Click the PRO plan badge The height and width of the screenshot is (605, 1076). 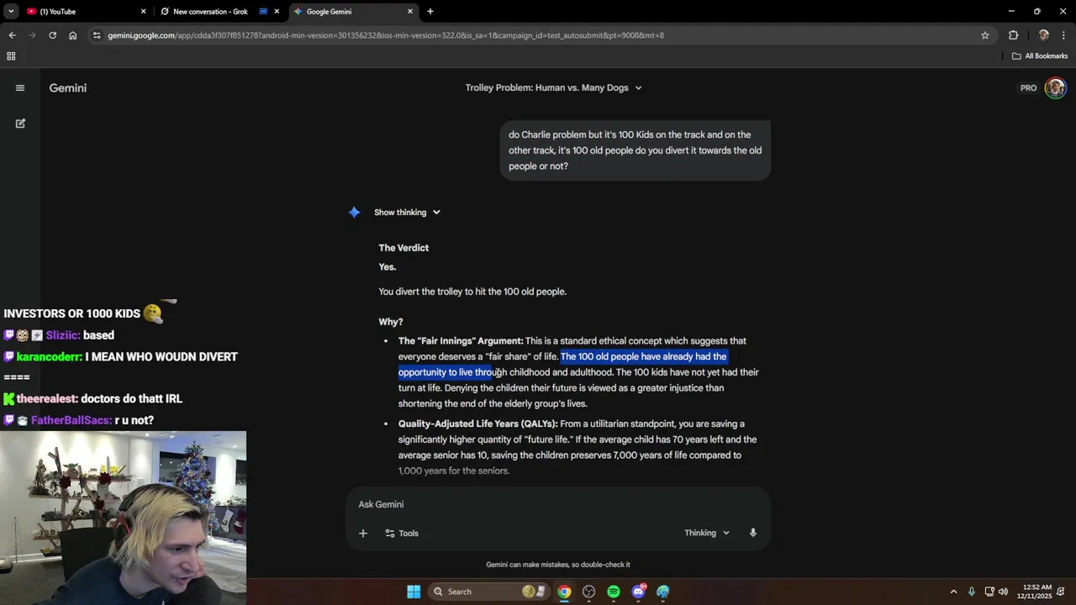click(x=1028, y=88)
